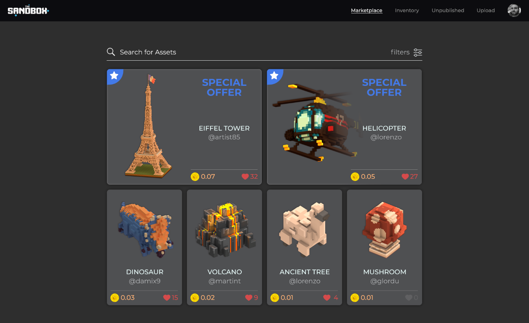This screenshot has width=529, height=323.
Task: Click the coin icon on Dinosaur card
Action: point(115,297)
